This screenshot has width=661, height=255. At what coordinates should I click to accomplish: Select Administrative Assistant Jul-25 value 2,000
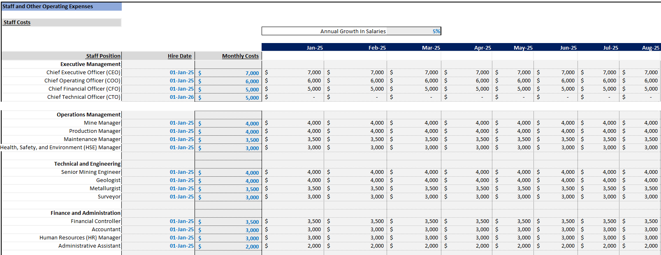point(598,246)
